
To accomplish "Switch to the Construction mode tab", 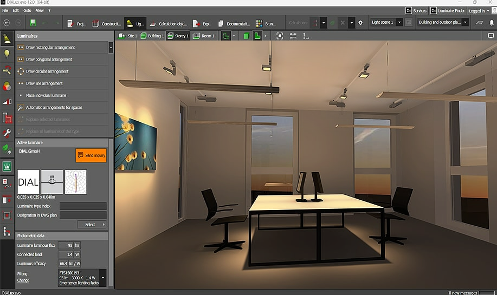I will [106, 24].
